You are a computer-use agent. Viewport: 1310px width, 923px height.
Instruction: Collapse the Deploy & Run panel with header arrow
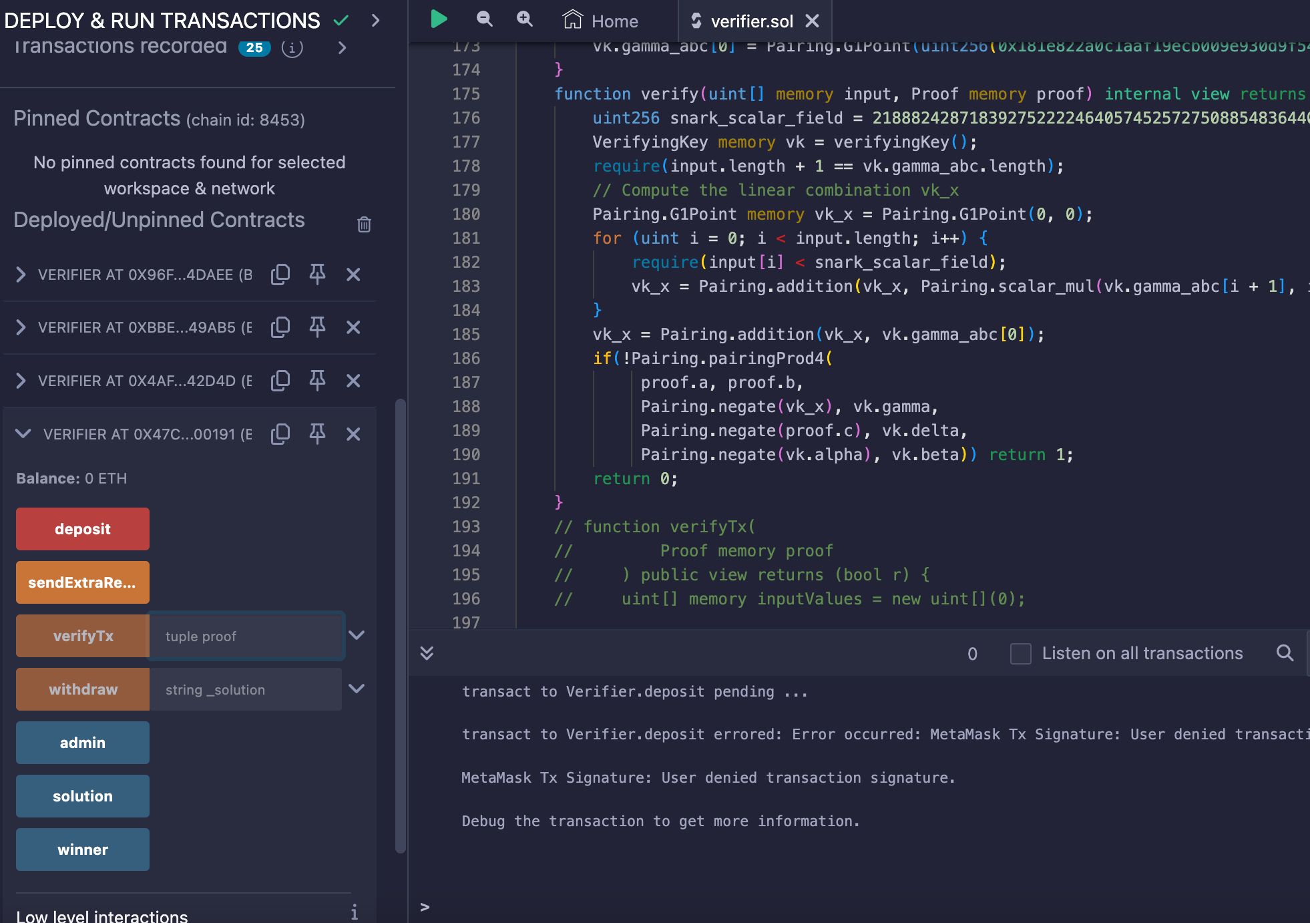(x=375, y=21)
